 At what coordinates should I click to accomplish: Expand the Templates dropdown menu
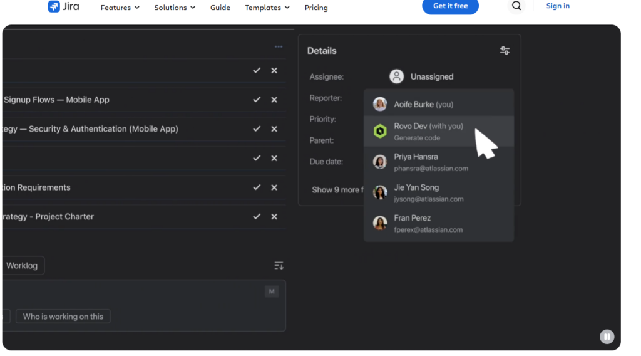[267, 8]
